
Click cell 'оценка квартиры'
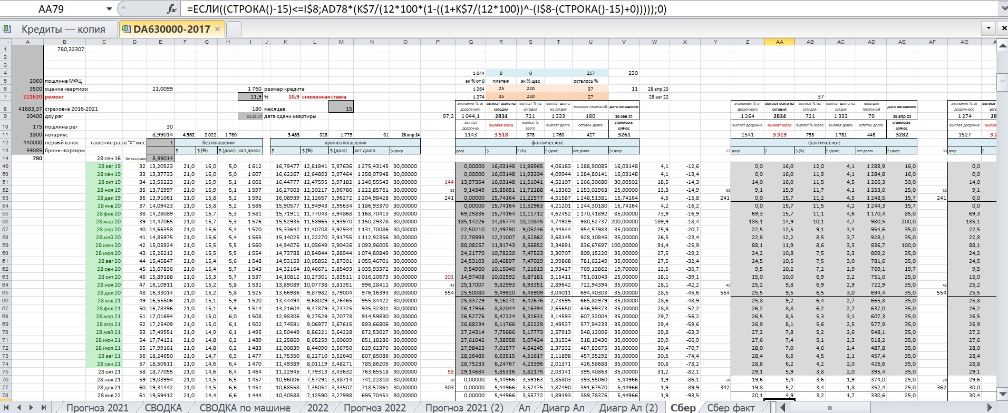tap(66, 89)
